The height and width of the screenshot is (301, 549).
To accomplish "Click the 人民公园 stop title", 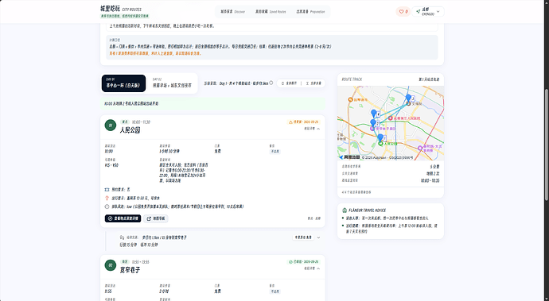I will (x=130, y=130).
